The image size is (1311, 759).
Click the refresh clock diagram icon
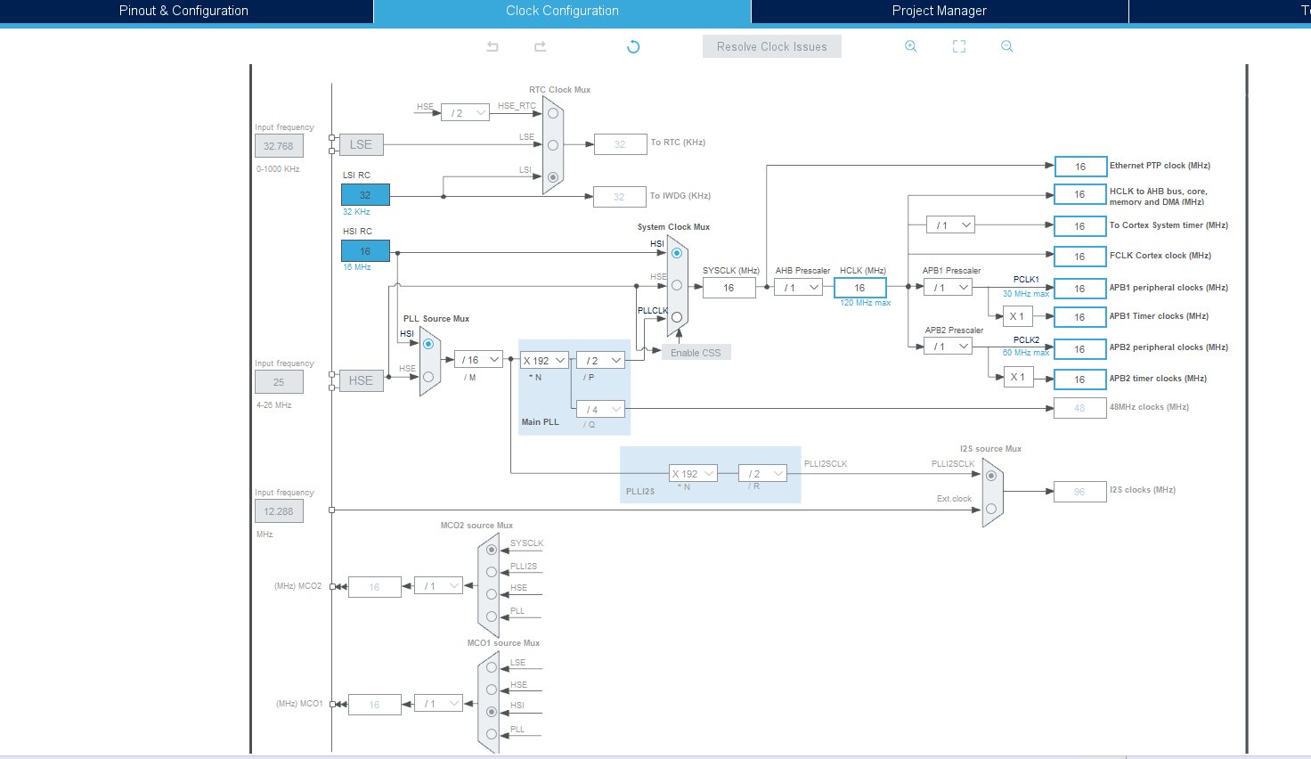(x=633, y=46)
